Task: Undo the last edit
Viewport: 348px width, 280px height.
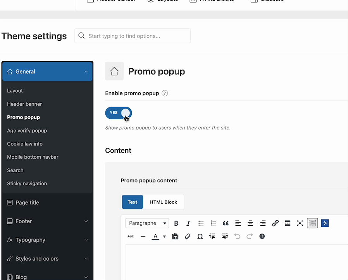Action: pos(237,236)
